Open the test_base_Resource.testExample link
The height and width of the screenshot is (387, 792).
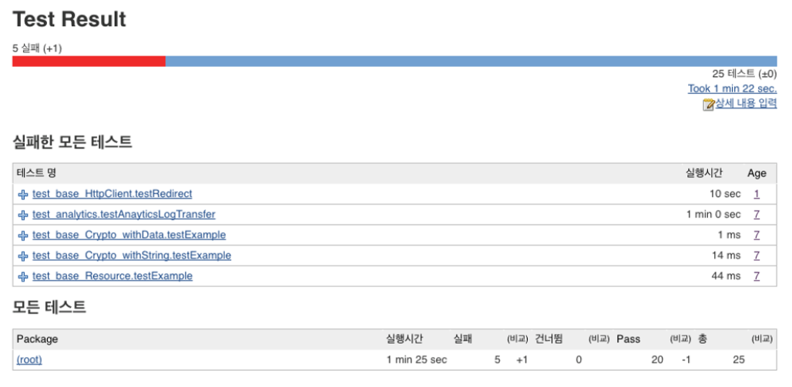[112, 276]
